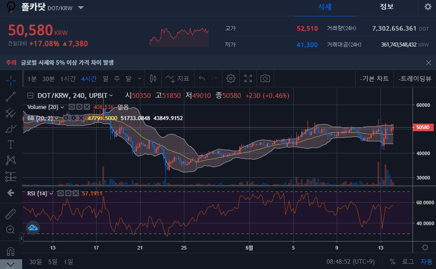Set range to 30일
Viewport: 436px width, 269px height.
point(35,262)
